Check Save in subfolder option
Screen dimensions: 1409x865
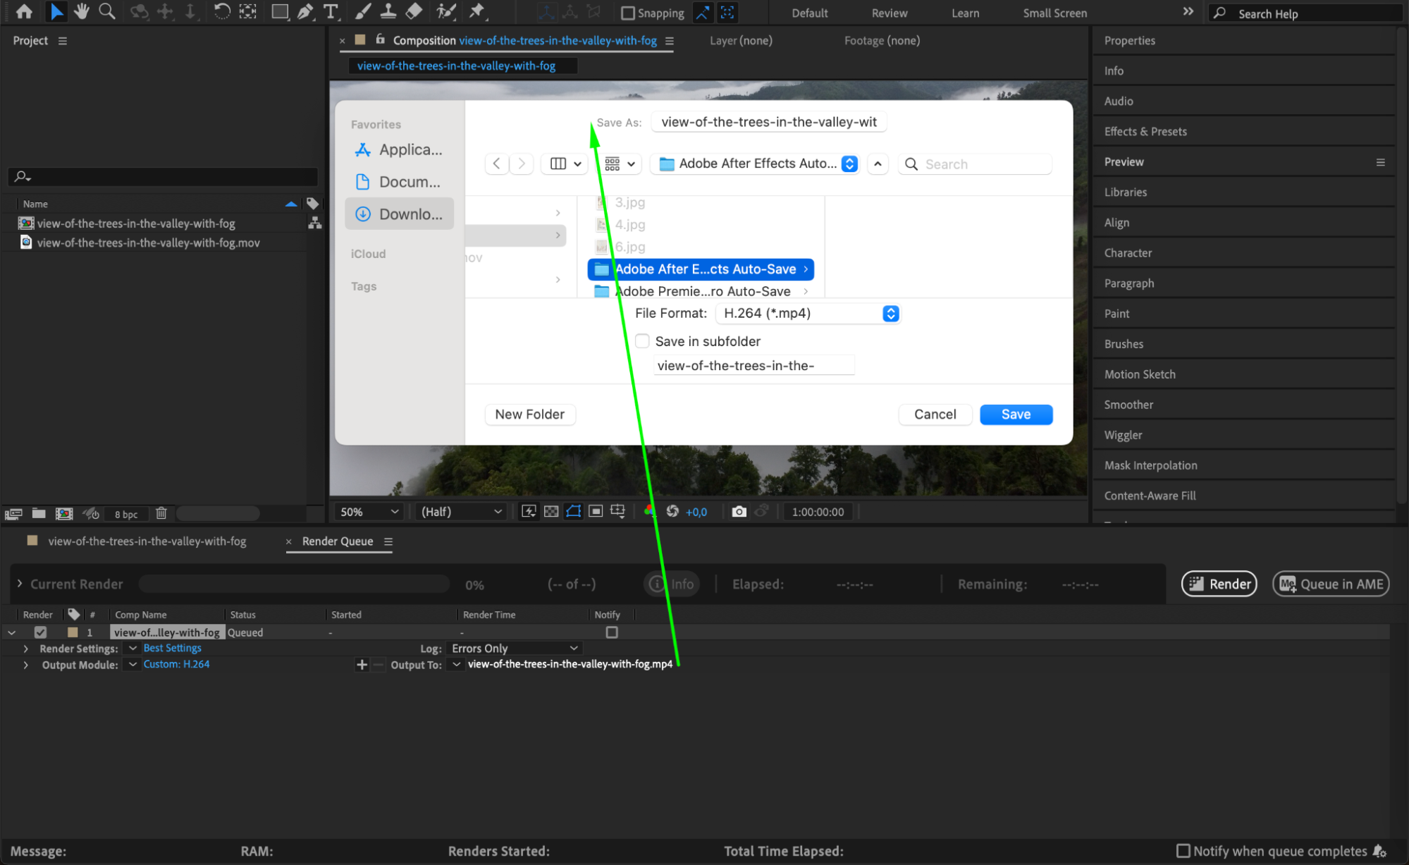pos(642,341)
